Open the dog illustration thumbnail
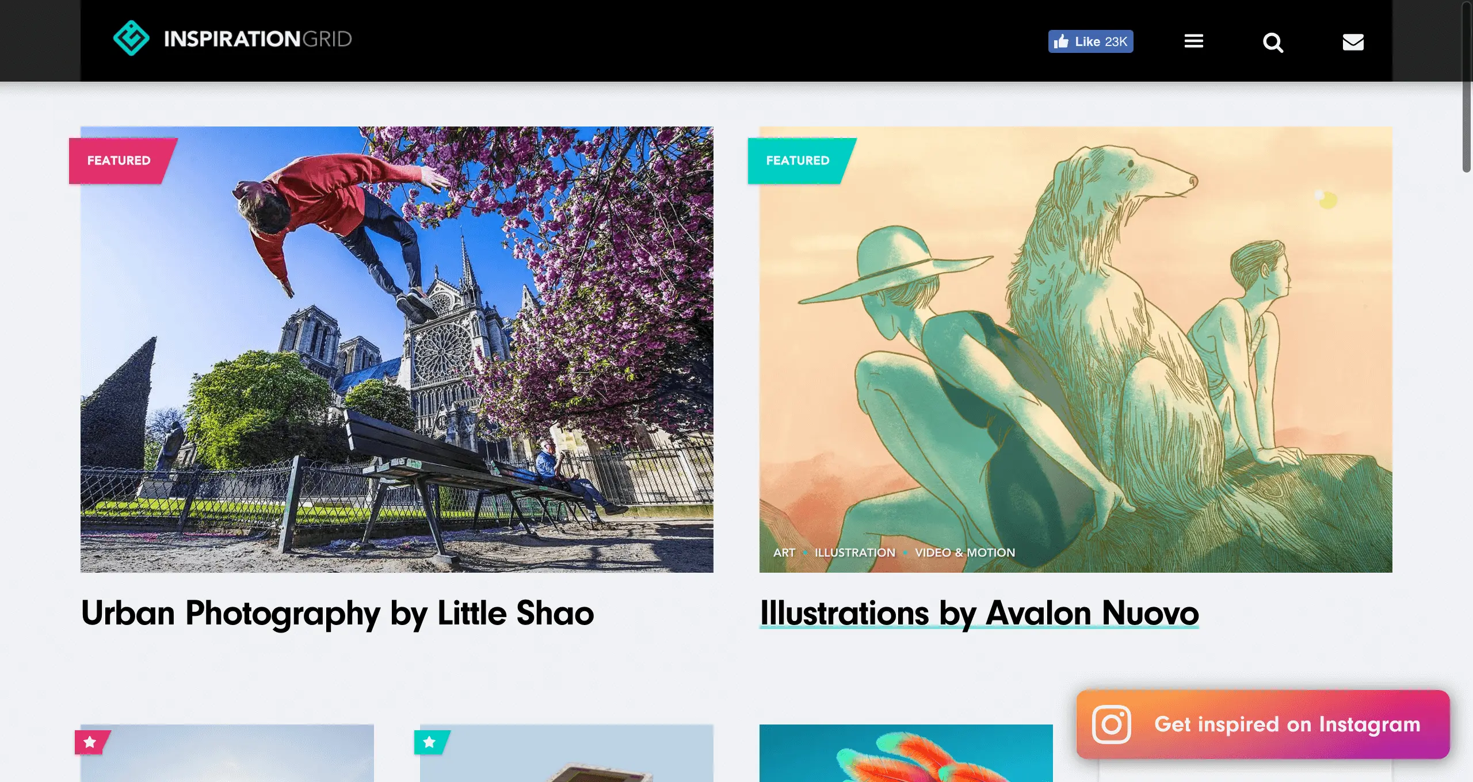The width and height of the screenshot is (1473, 782). (1076, 350)
